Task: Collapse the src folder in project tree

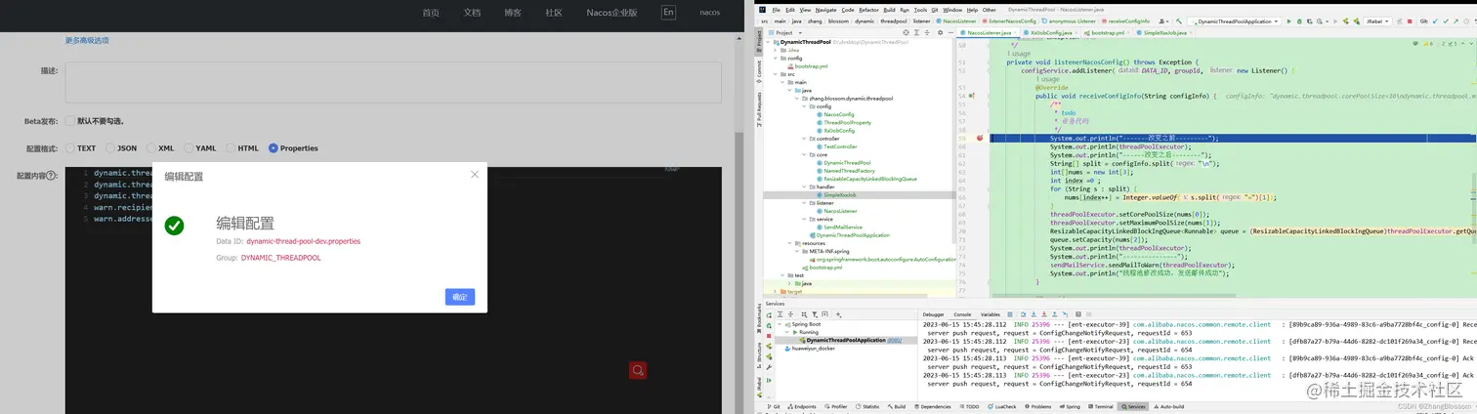Action: coord(777,74)
